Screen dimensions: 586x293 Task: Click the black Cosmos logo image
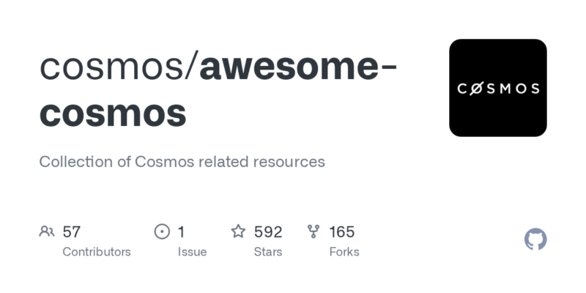pyautogui.click(x=498, y=88)
